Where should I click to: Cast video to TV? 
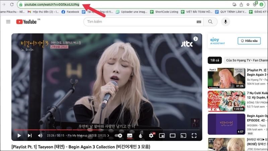[183, 136]
